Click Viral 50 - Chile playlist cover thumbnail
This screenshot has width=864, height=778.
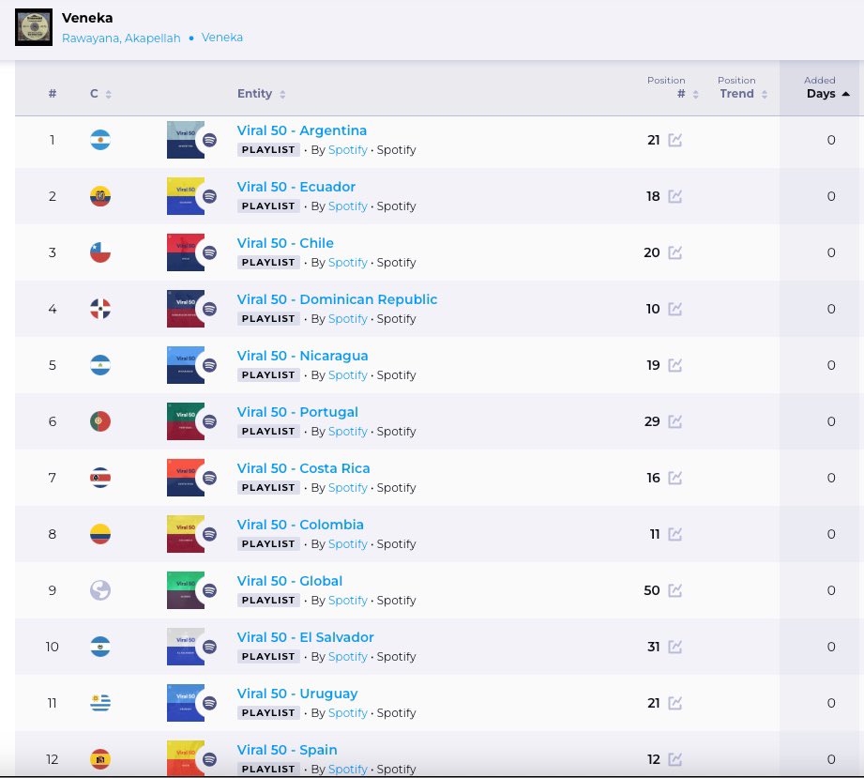pyautogui.click(x=186, y=252)
